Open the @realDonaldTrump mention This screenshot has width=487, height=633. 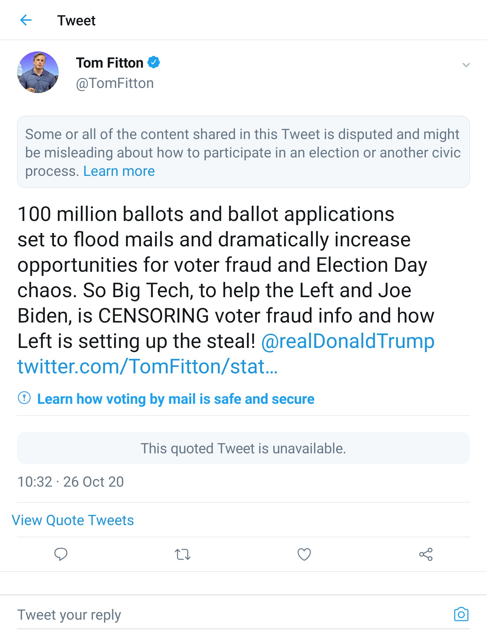[348, 341]
